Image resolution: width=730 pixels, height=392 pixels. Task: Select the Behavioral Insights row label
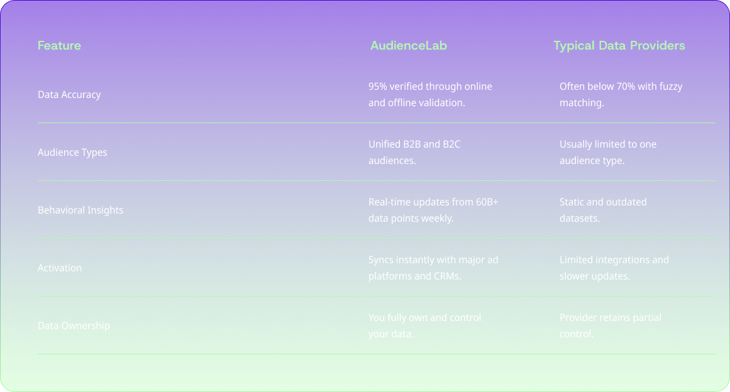[x=80, y=210]
